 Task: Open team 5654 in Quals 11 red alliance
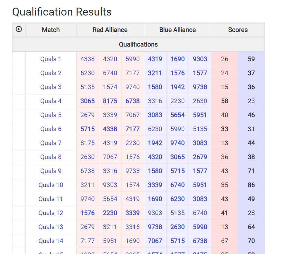tap(110, 199)
